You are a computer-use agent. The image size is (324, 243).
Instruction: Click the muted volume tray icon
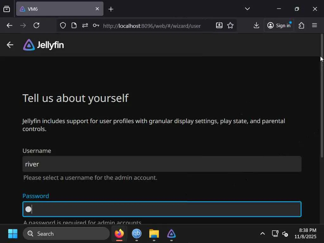click(285, 234)
